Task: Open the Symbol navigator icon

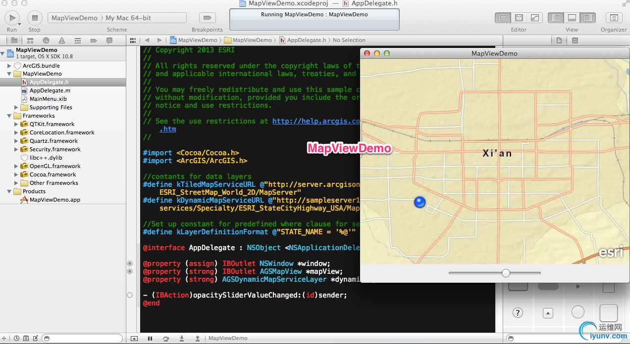Action: pyautogui.click(x=30, y=41)
